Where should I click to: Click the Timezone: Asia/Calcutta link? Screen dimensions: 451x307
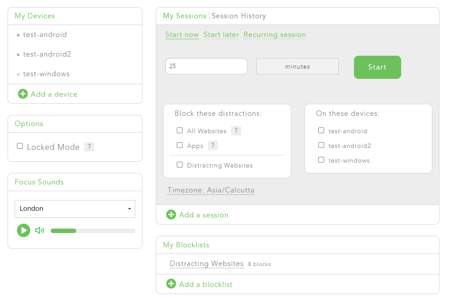(x=211, y=190)
